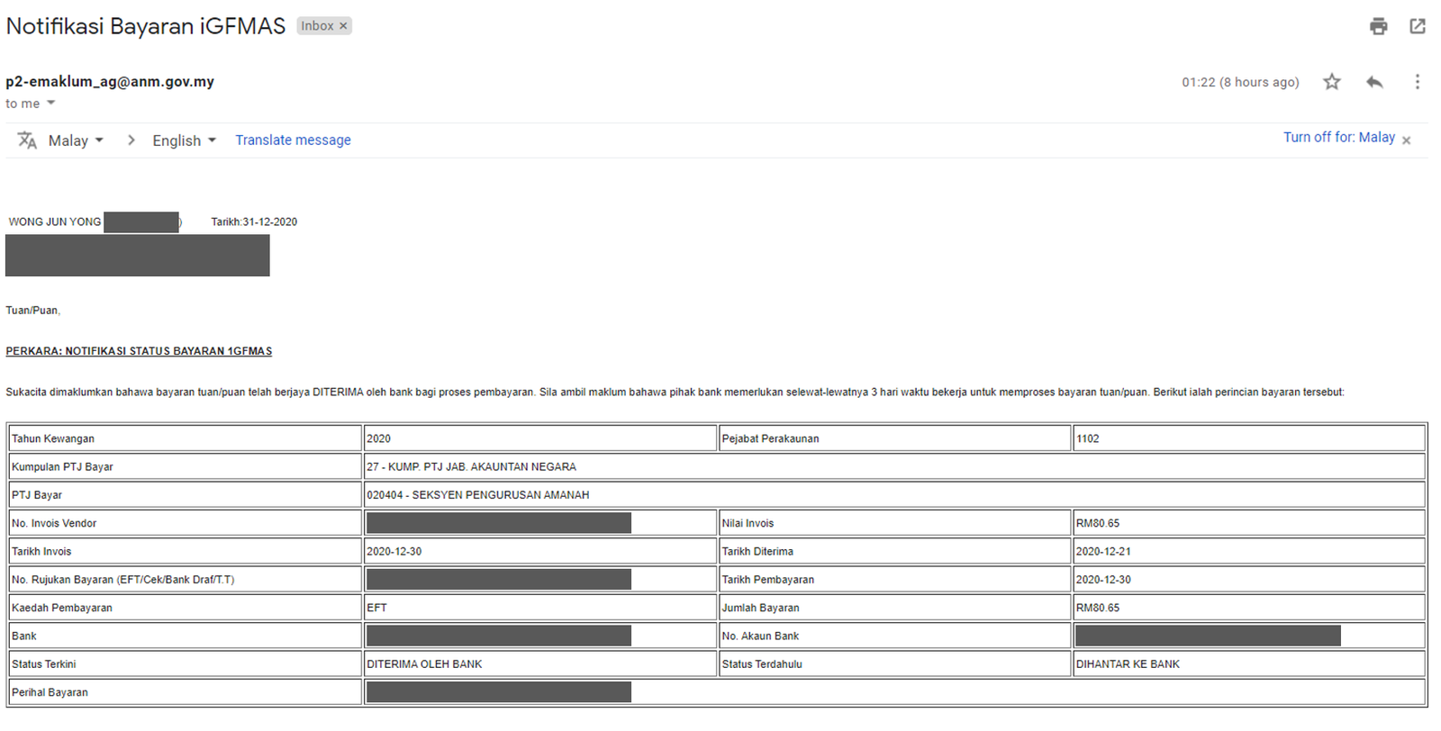This screenshot has height=731, width=1441.
Task: Click the value 1102
Action: pos(1087,438)
